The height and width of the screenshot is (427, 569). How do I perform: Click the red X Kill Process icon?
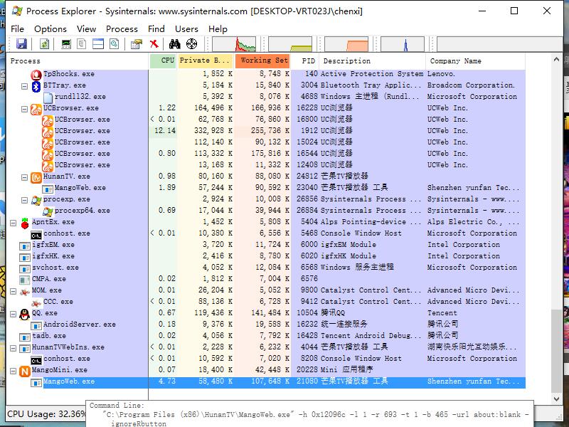(x=154, y=44)
